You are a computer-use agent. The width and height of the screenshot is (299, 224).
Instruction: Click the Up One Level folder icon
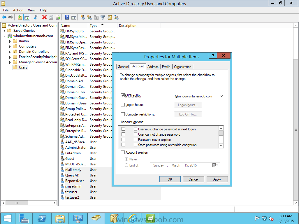[x=20, y=17]
